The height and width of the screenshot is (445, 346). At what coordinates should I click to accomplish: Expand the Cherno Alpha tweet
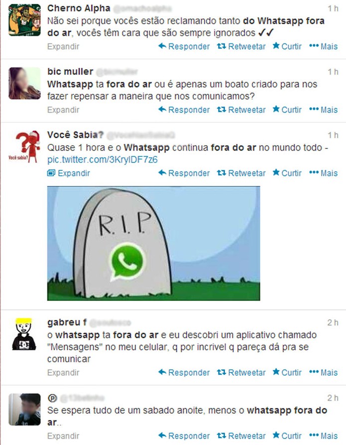(63, 46)
